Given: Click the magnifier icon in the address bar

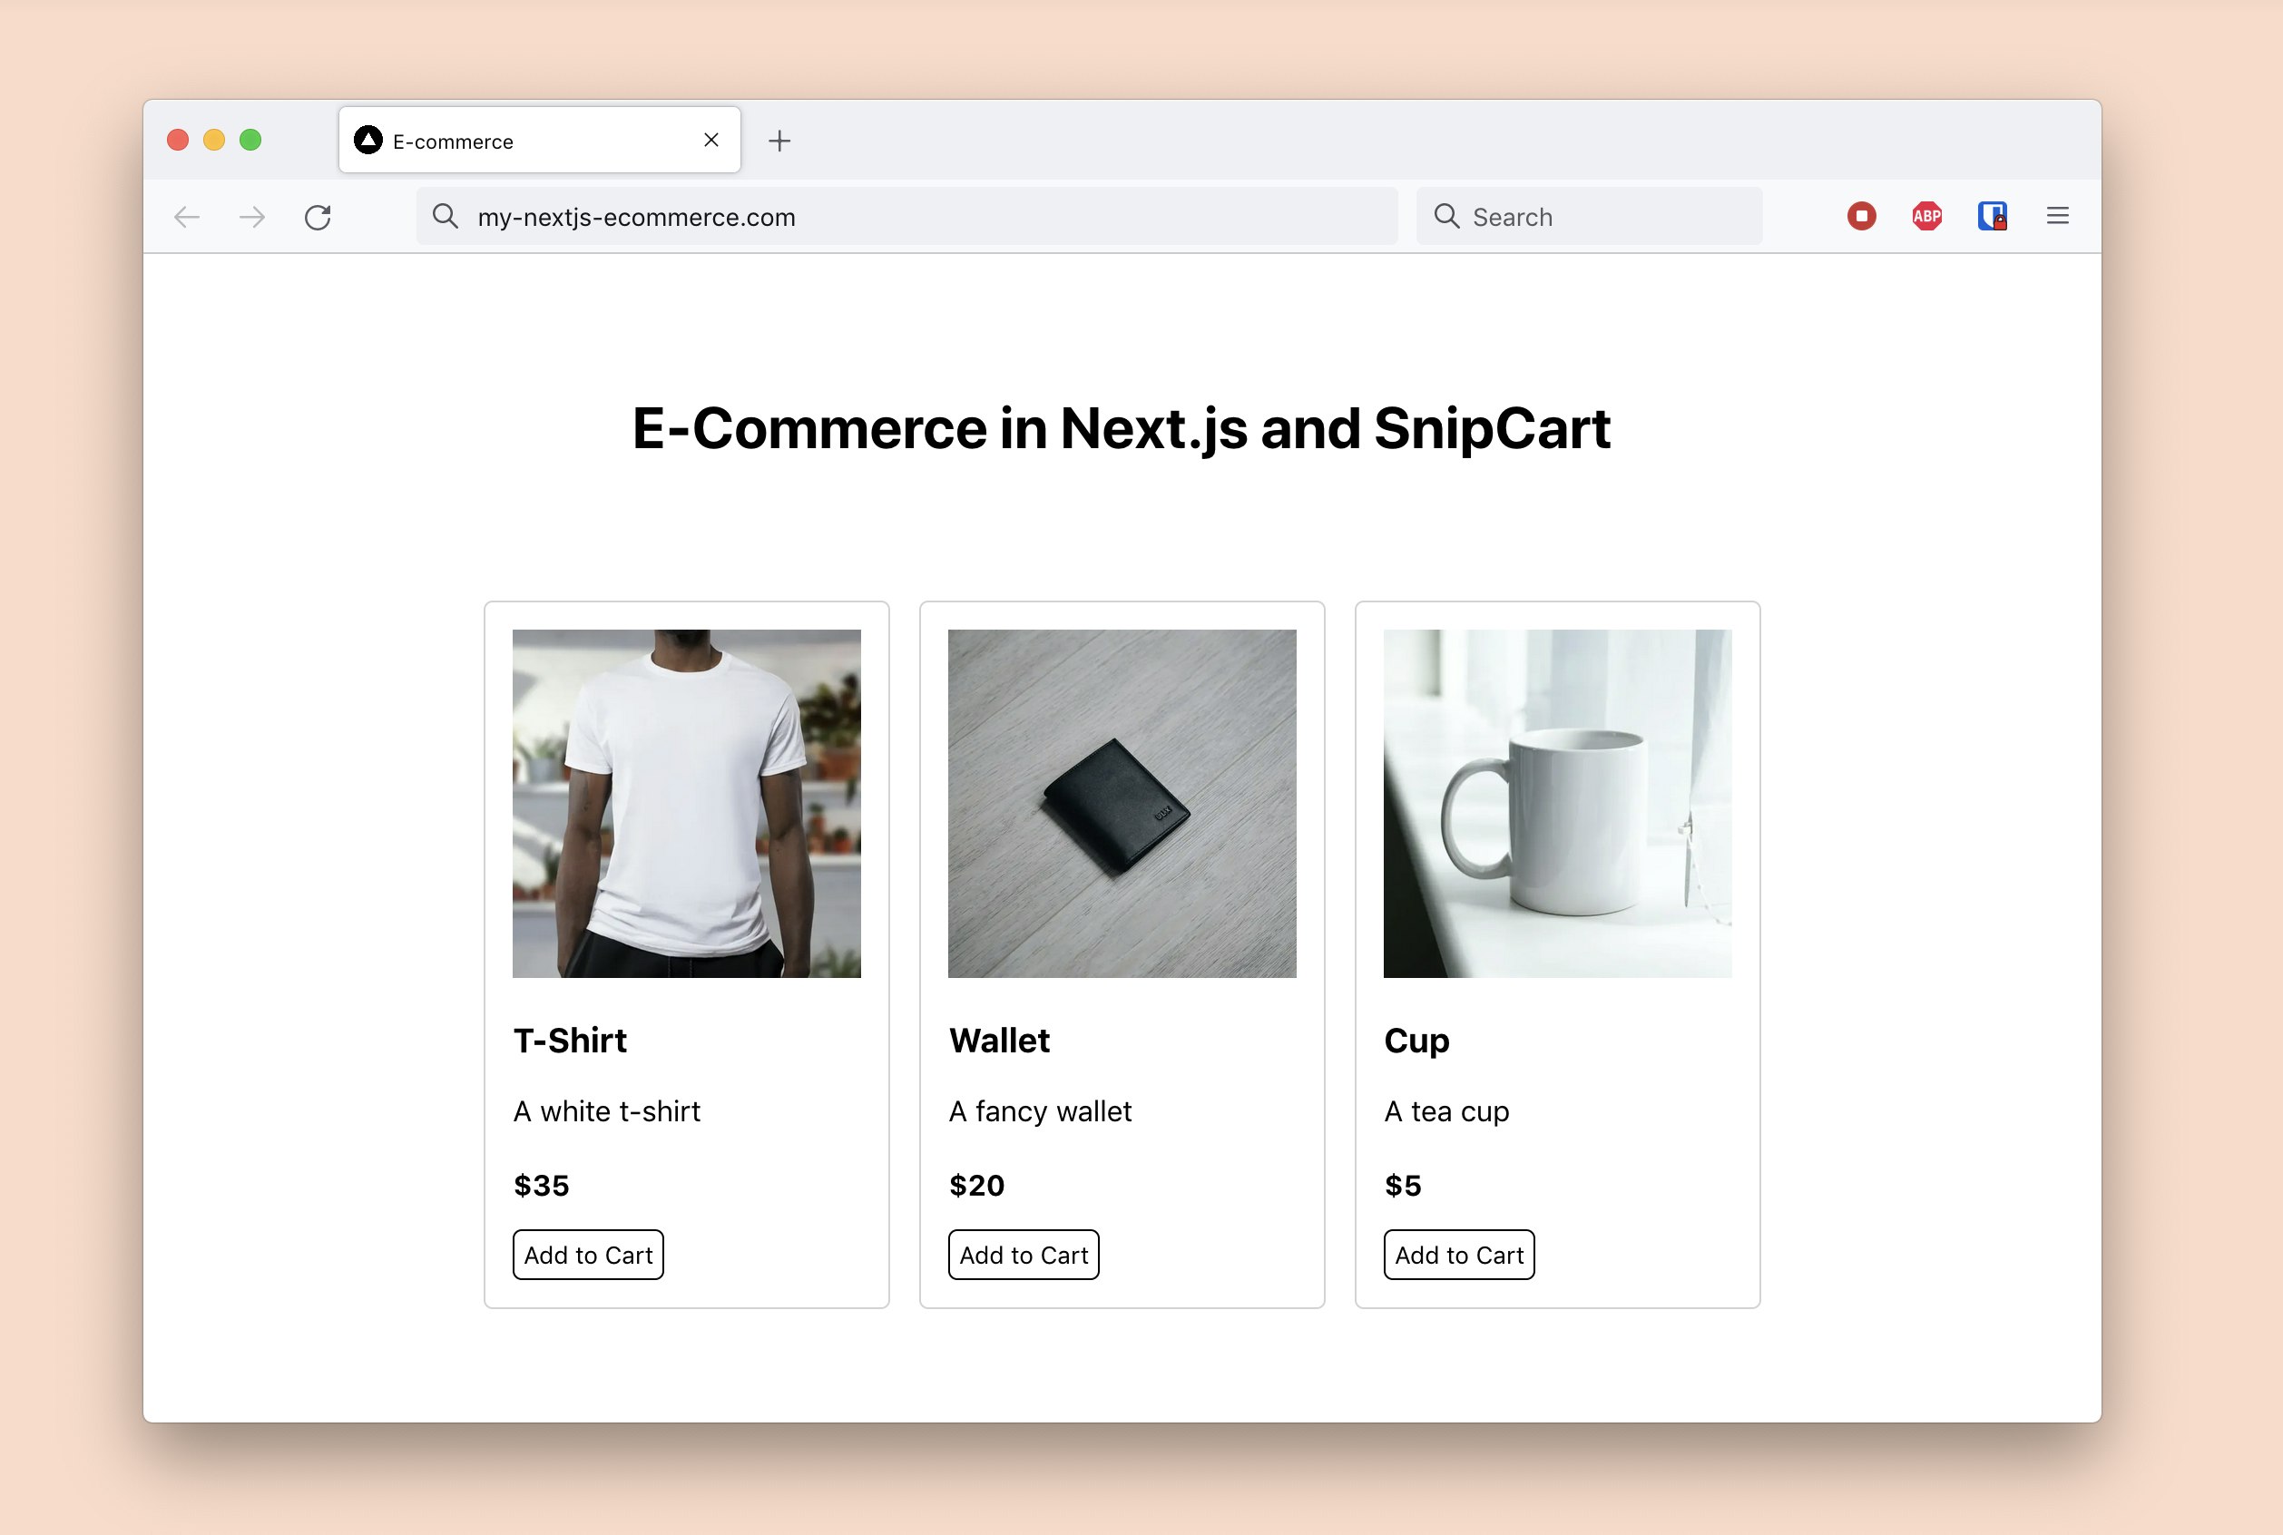Looking at the screenshot, I should coord(446,216).
